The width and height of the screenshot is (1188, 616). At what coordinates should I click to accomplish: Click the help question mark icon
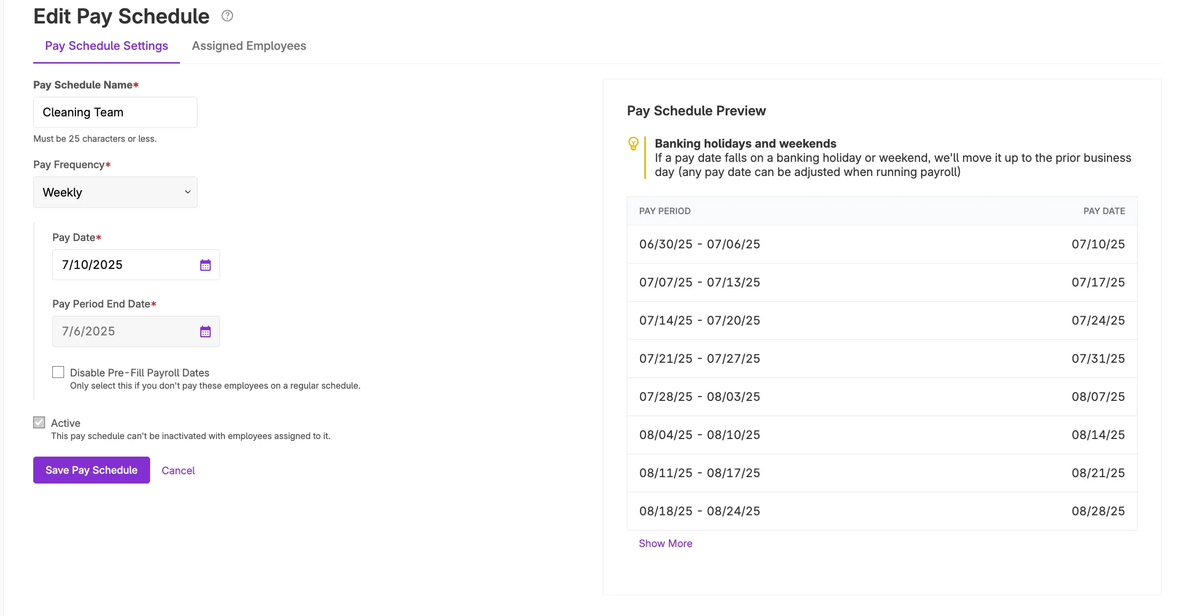pyautogui.click(x=227, y=16)
